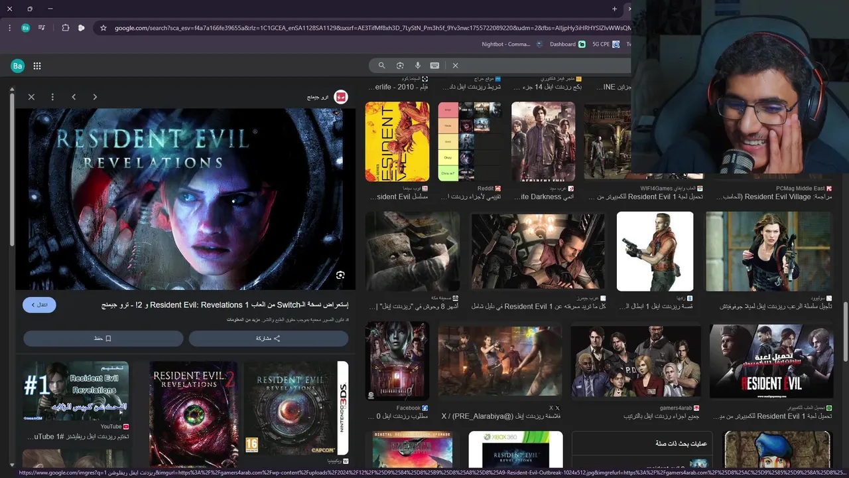The width and height of the screenshot is (849, 478).
Task: Click scroll-down arrow of preview panel scrollbar
Action: coord(11,465)
